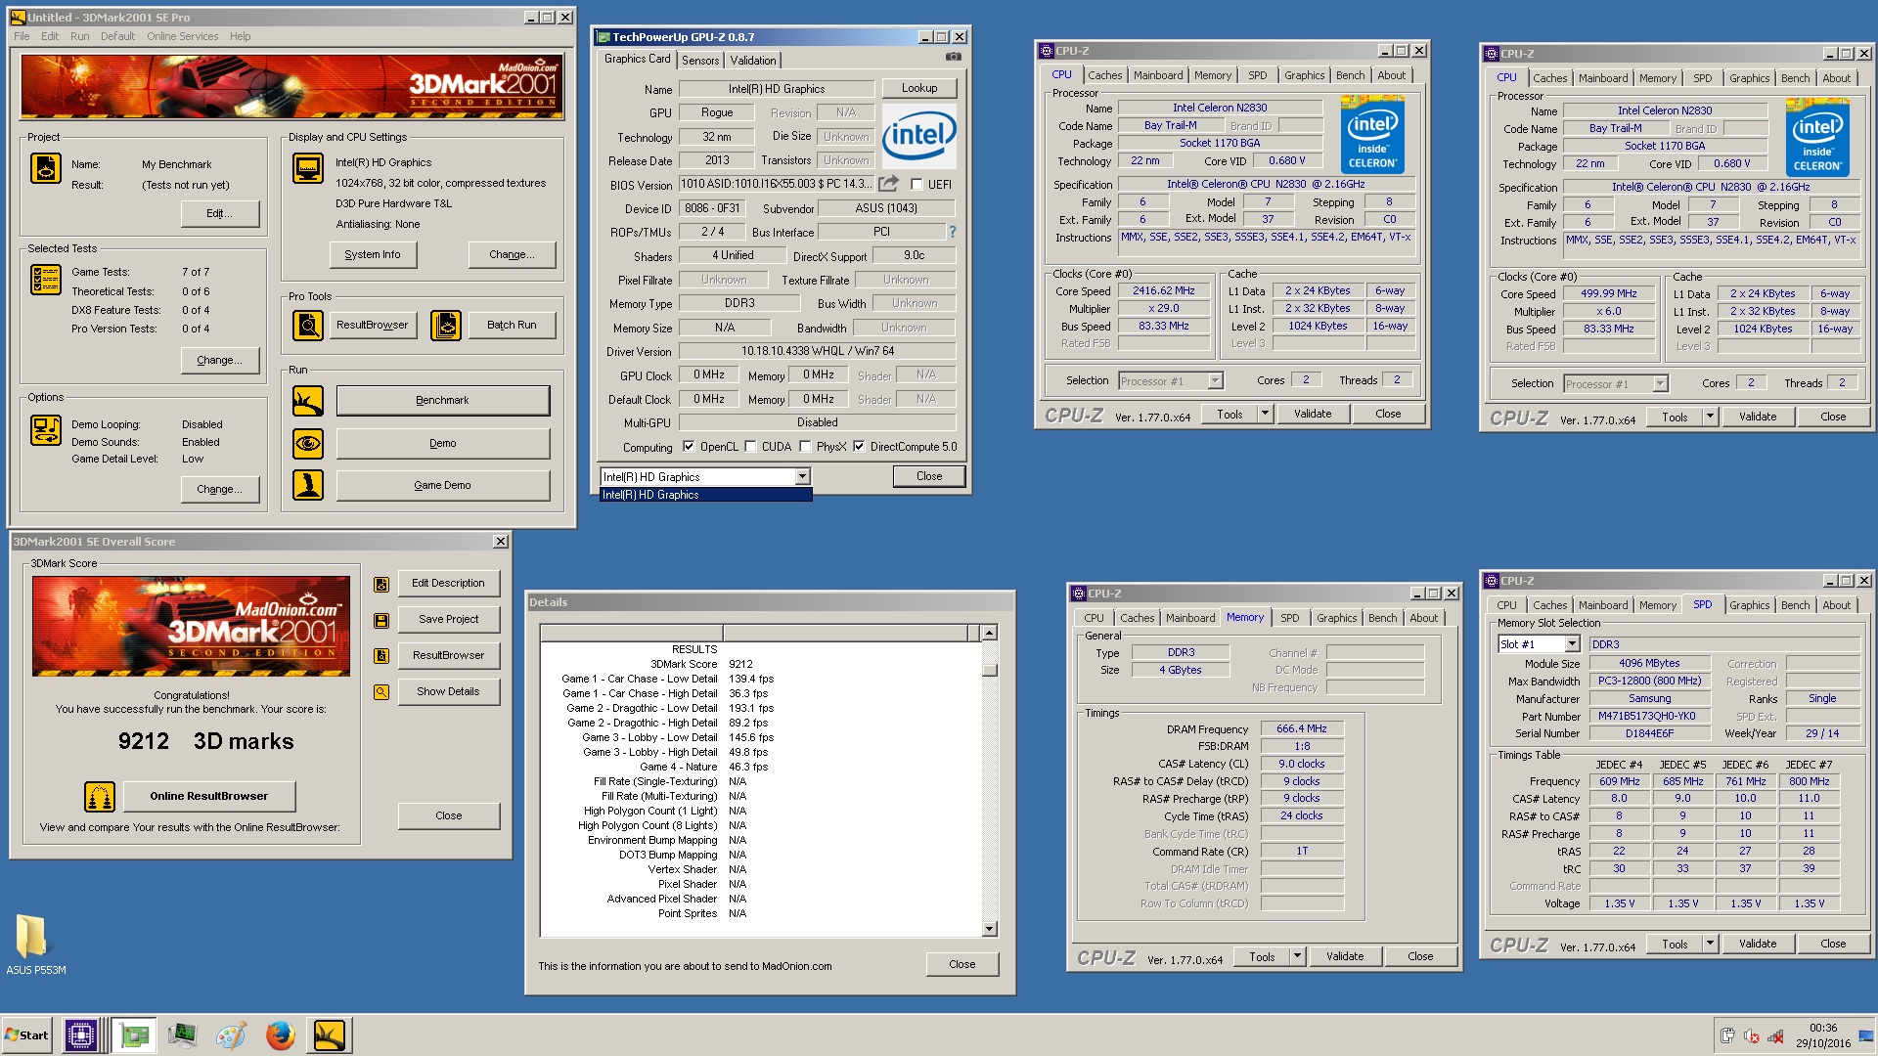Open Caches tab in Memory CPU-Z window
This screenshot has height=1056, width=1878.
coord(1138,618)
